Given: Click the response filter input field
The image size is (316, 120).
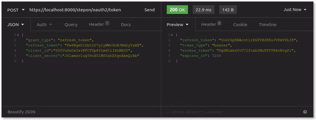Looking at the screenshot, I should point(230,112).
